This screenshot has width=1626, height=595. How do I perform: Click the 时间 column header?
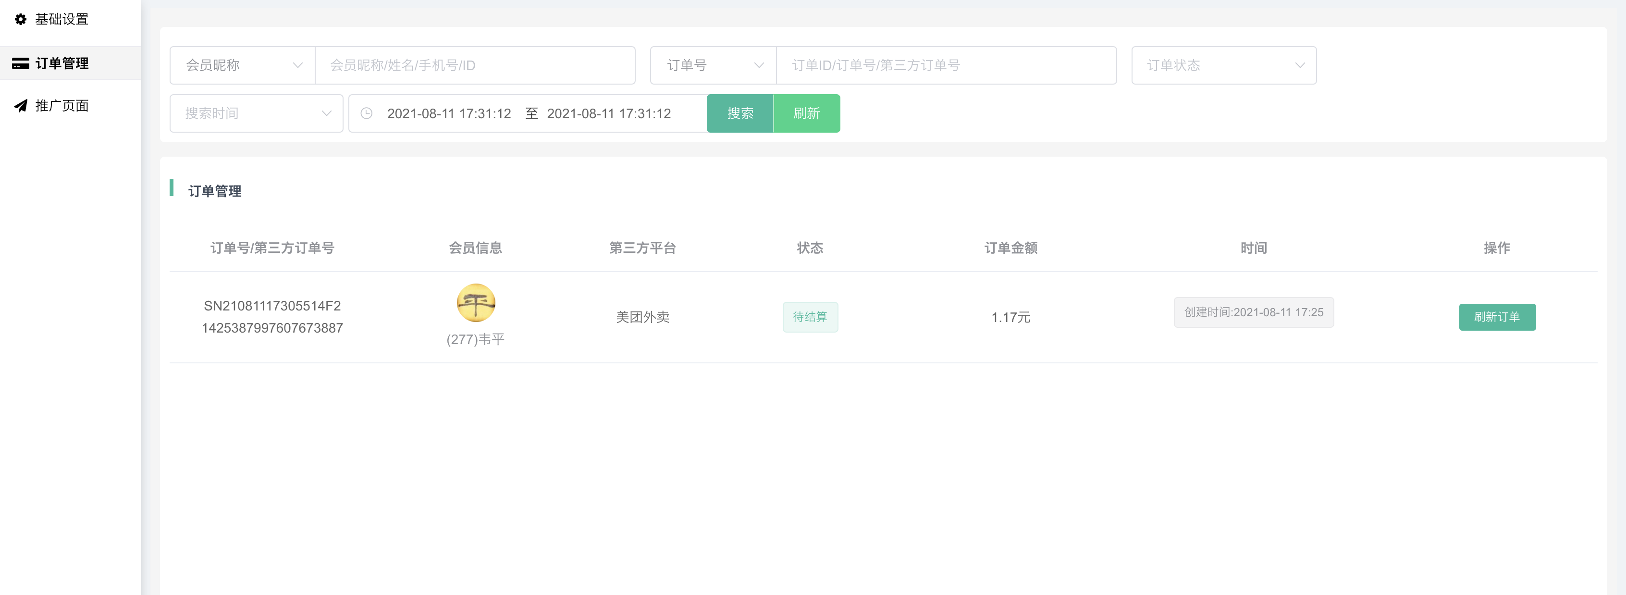1253,248
